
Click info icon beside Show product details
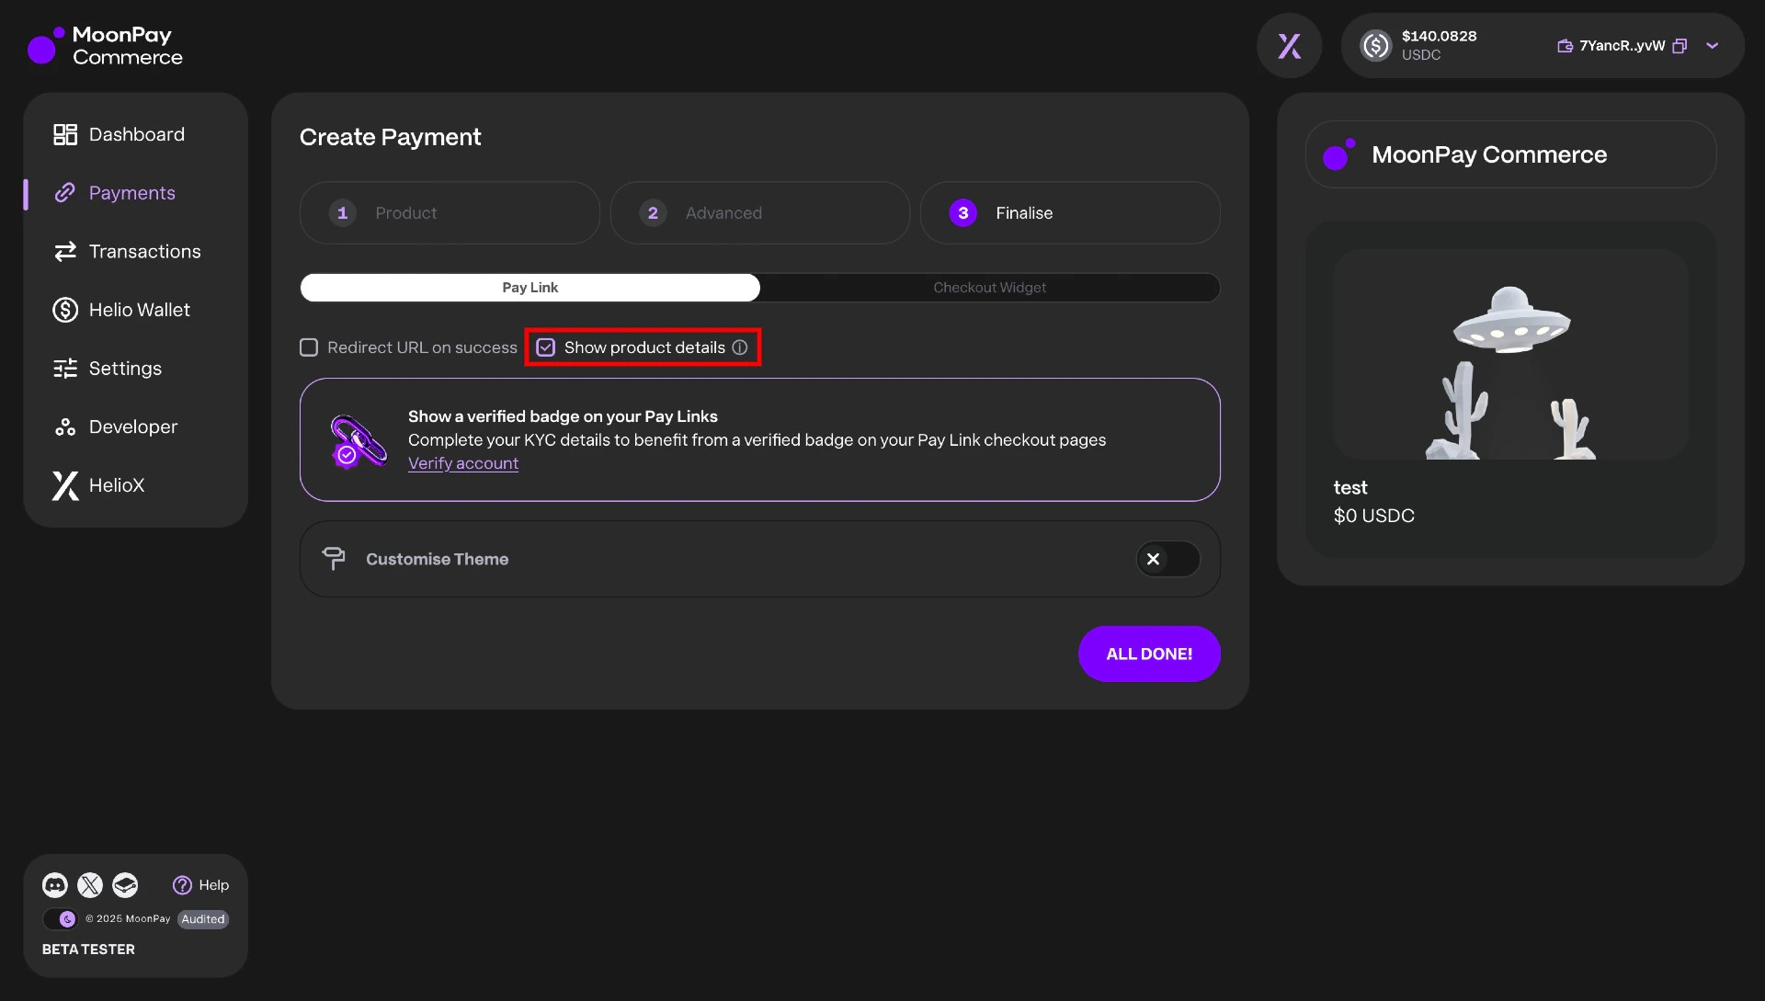pyautogui.click(x=740, y=347)
